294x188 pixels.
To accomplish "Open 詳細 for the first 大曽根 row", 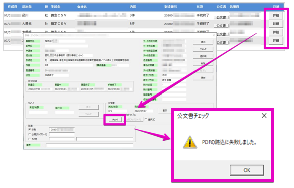I will (276, 24).
